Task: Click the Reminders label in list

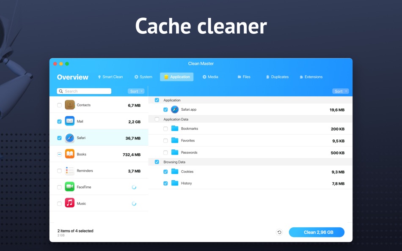Action: (85, 171)
